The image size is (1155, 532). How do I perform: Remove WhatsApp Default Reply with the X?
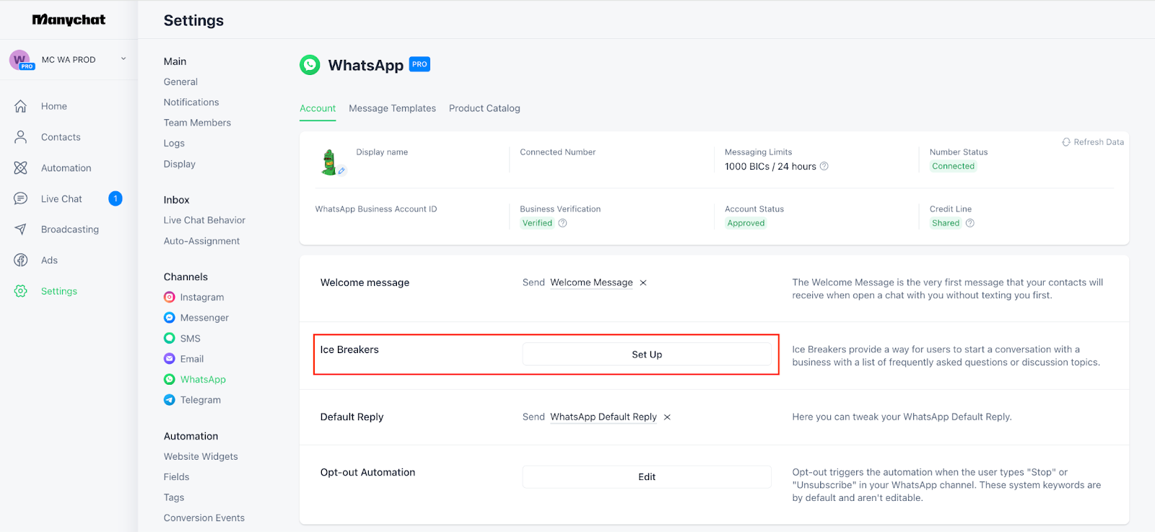pos(667,417)
